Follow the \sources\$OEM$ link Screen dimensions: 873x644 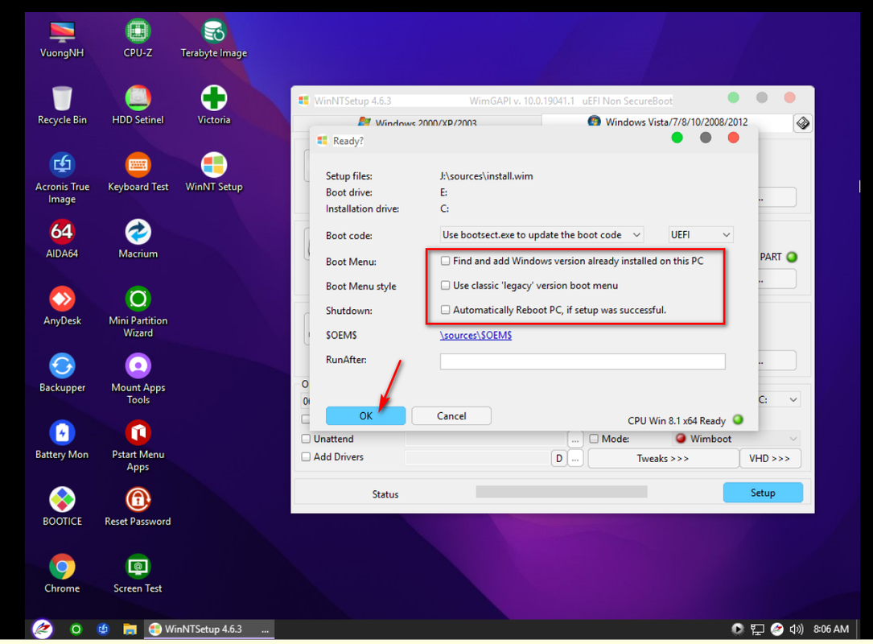pos(476,336)
